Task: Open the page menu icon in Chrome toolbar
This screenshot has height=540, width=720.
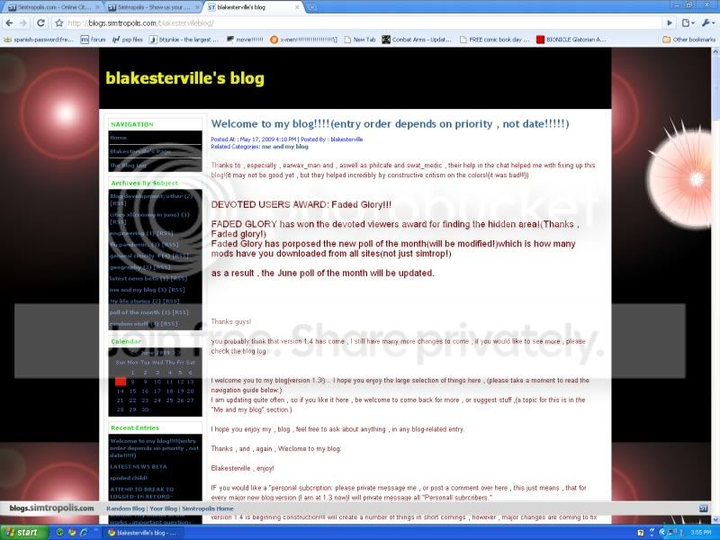Action: pyautogui.click(x=688, y=23)
